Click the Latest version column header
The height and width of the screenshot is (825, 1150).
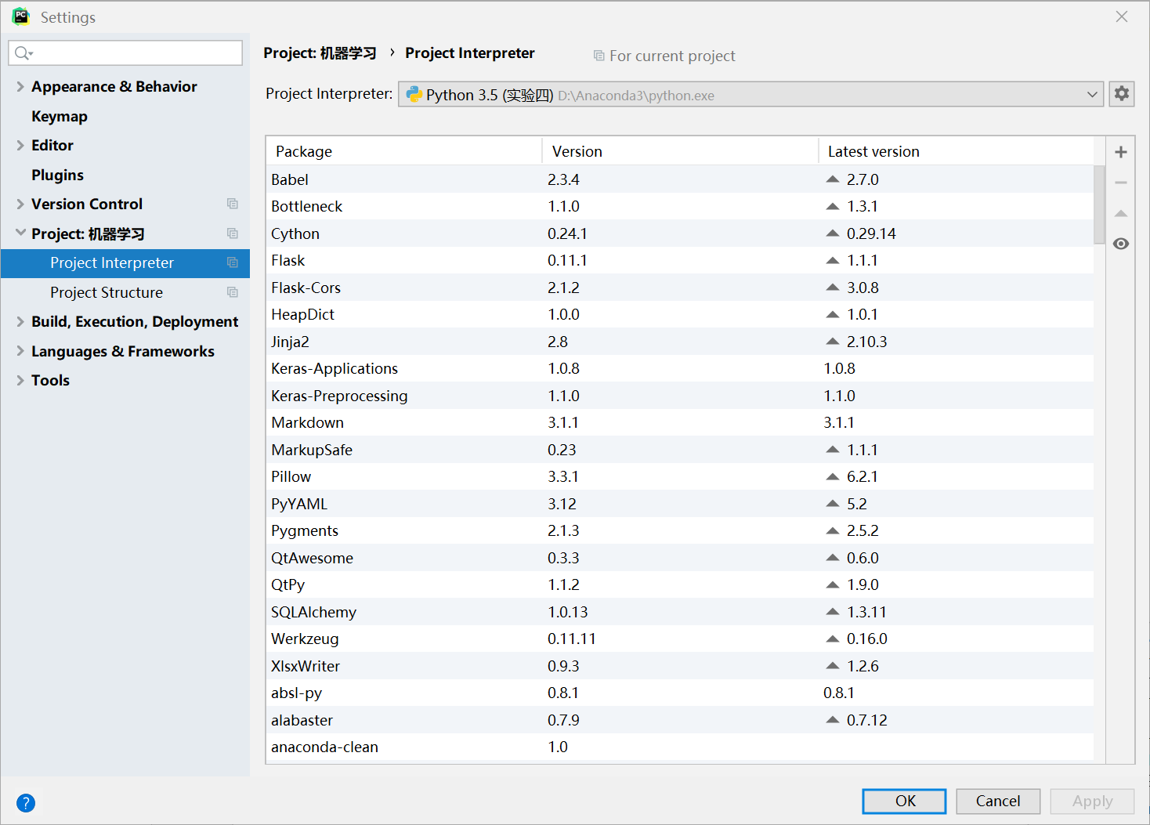coord(956,151)
